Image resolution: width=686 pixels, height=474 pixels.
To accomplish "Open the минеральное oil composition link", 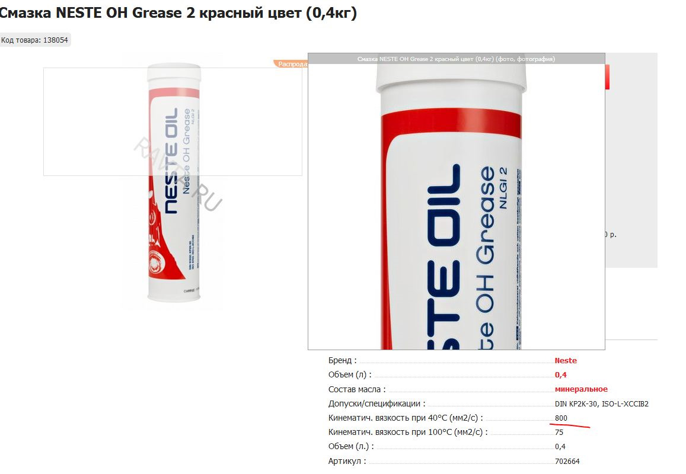I will tap(581, 389).
